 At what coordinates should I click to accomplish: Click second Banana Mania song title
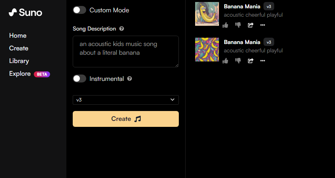[242, 42]
